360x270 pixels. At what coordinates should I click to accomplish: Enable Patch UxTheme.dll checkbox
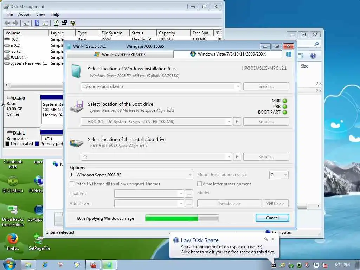(72, 184)
